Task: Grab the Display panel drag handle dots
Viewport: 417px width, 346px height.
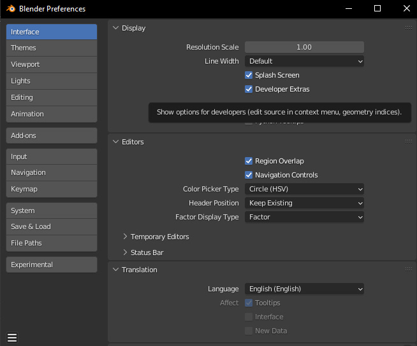Action: coord(409,27)
